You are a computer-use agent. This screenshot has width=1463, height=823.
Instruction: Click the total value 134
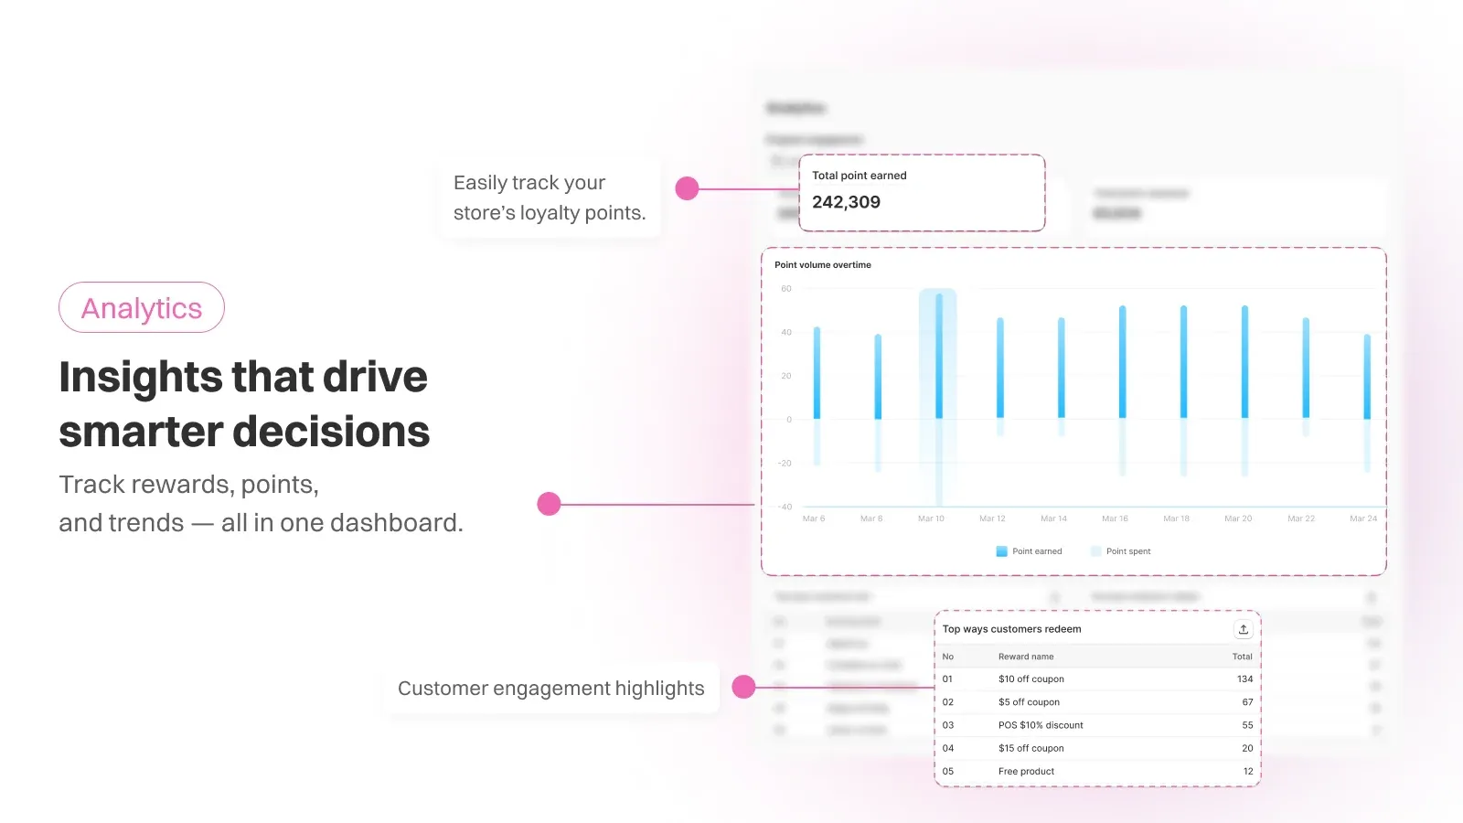click(x=1244, y=679)
